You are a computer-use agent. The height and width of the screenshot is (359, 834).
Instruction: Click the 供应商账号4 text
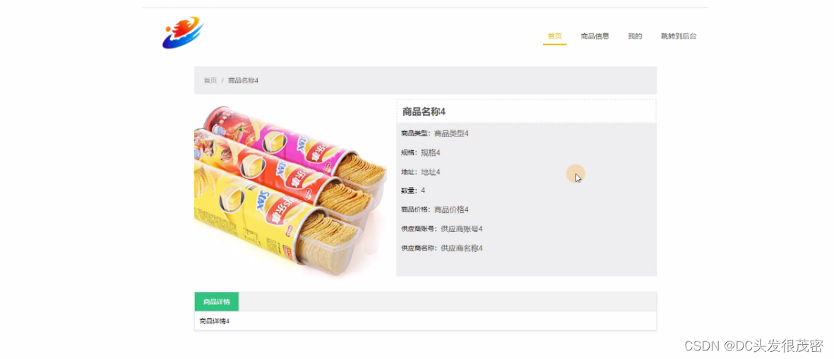click(x=462, y=229)
